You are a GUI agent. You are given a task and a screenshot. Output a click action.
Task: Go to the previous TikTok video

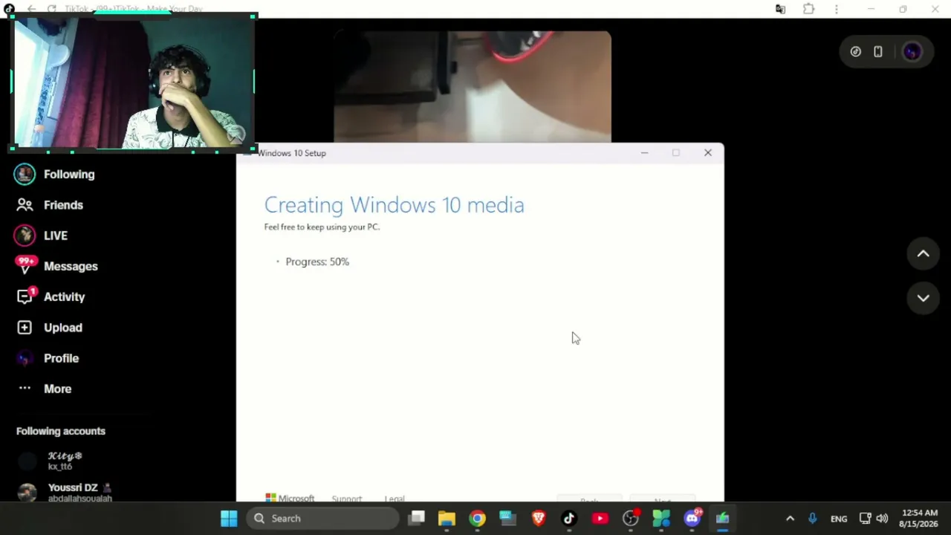click(x=923, y=254)
